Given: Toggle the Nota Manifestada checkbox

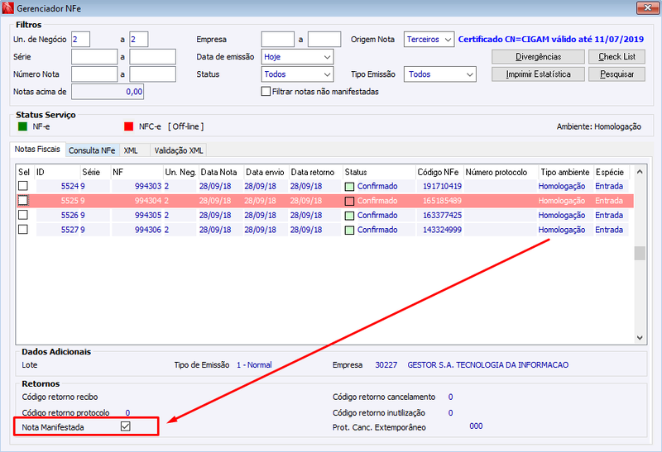Looking at the screenshot, I should click(126, 426).
